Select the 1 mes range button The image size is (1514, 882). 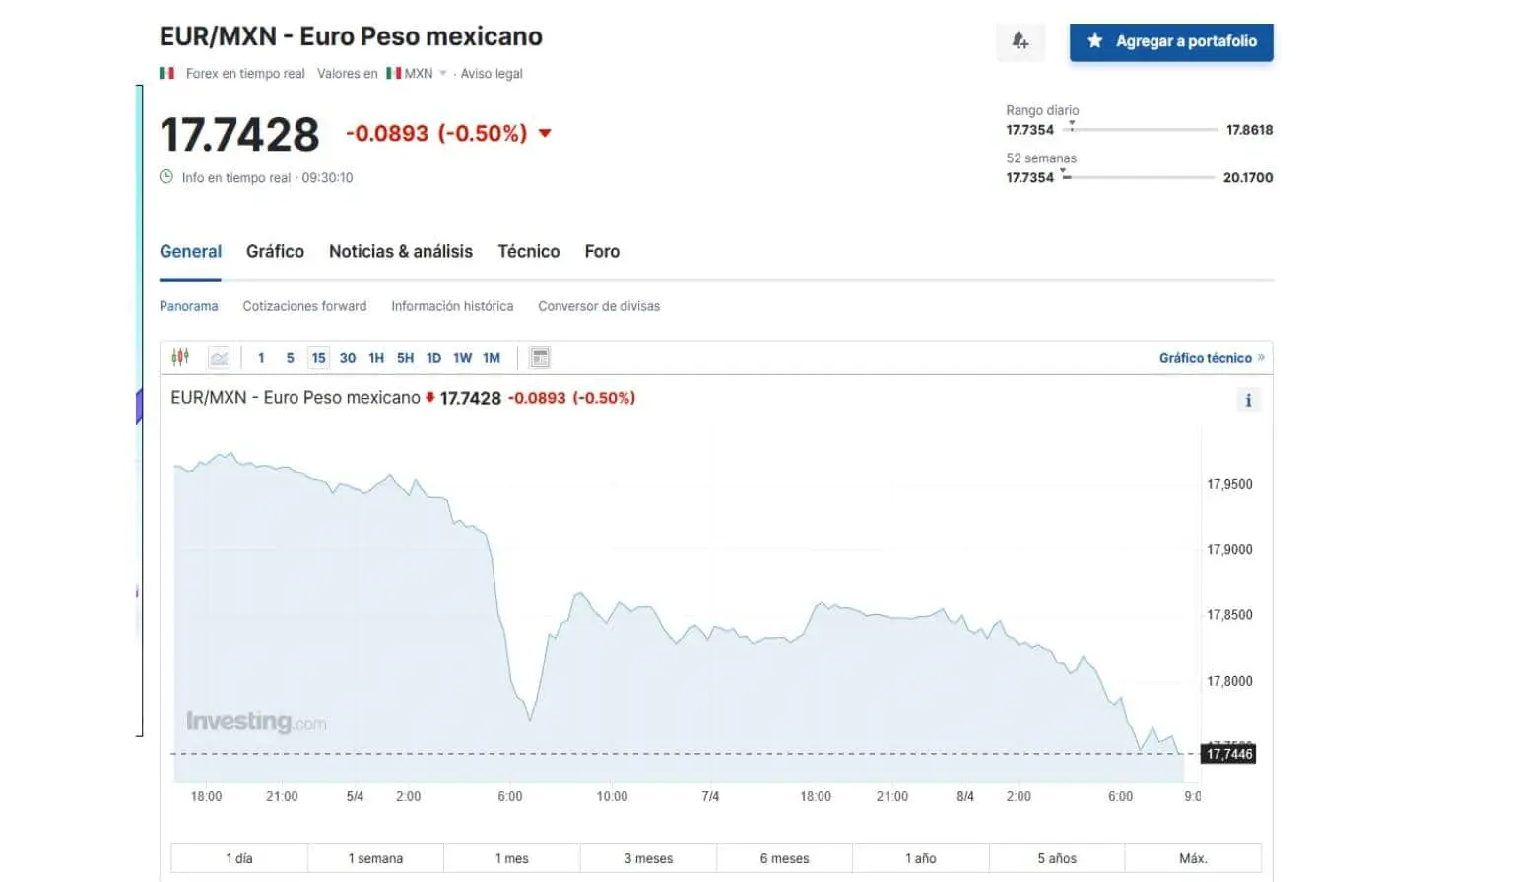(x=511, y=858)
